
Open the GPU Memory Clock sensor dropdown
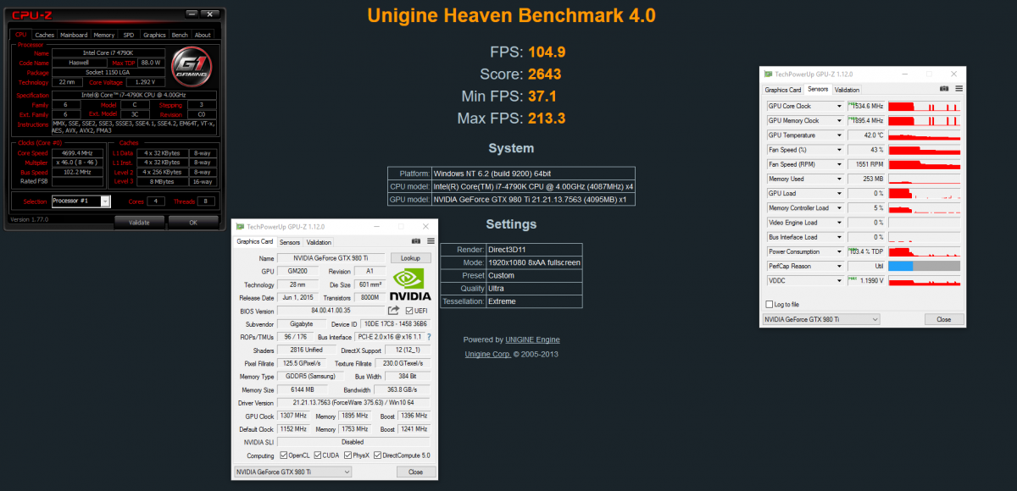(840, 121)
